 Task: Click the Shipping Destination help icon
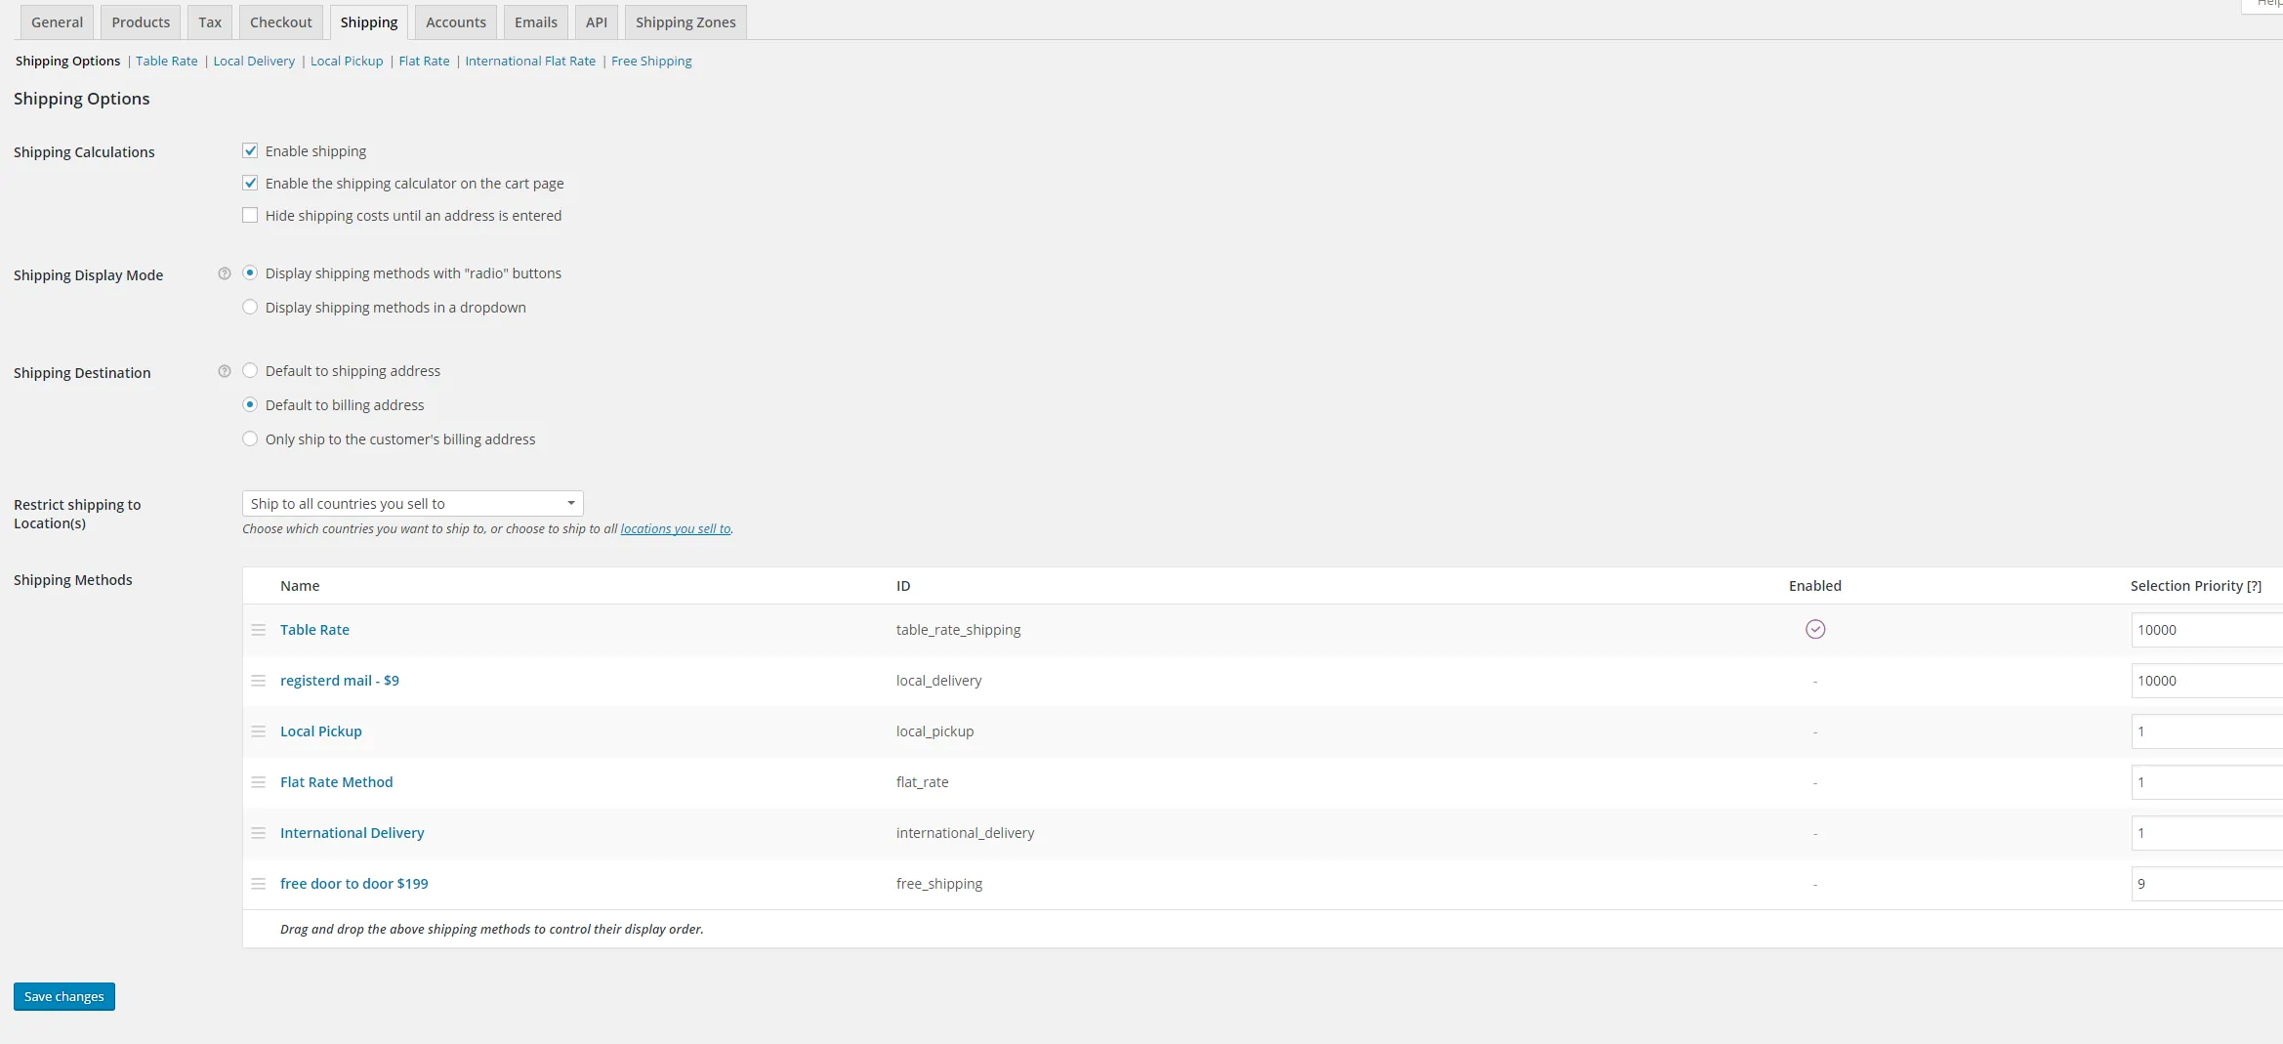[225, 371]
